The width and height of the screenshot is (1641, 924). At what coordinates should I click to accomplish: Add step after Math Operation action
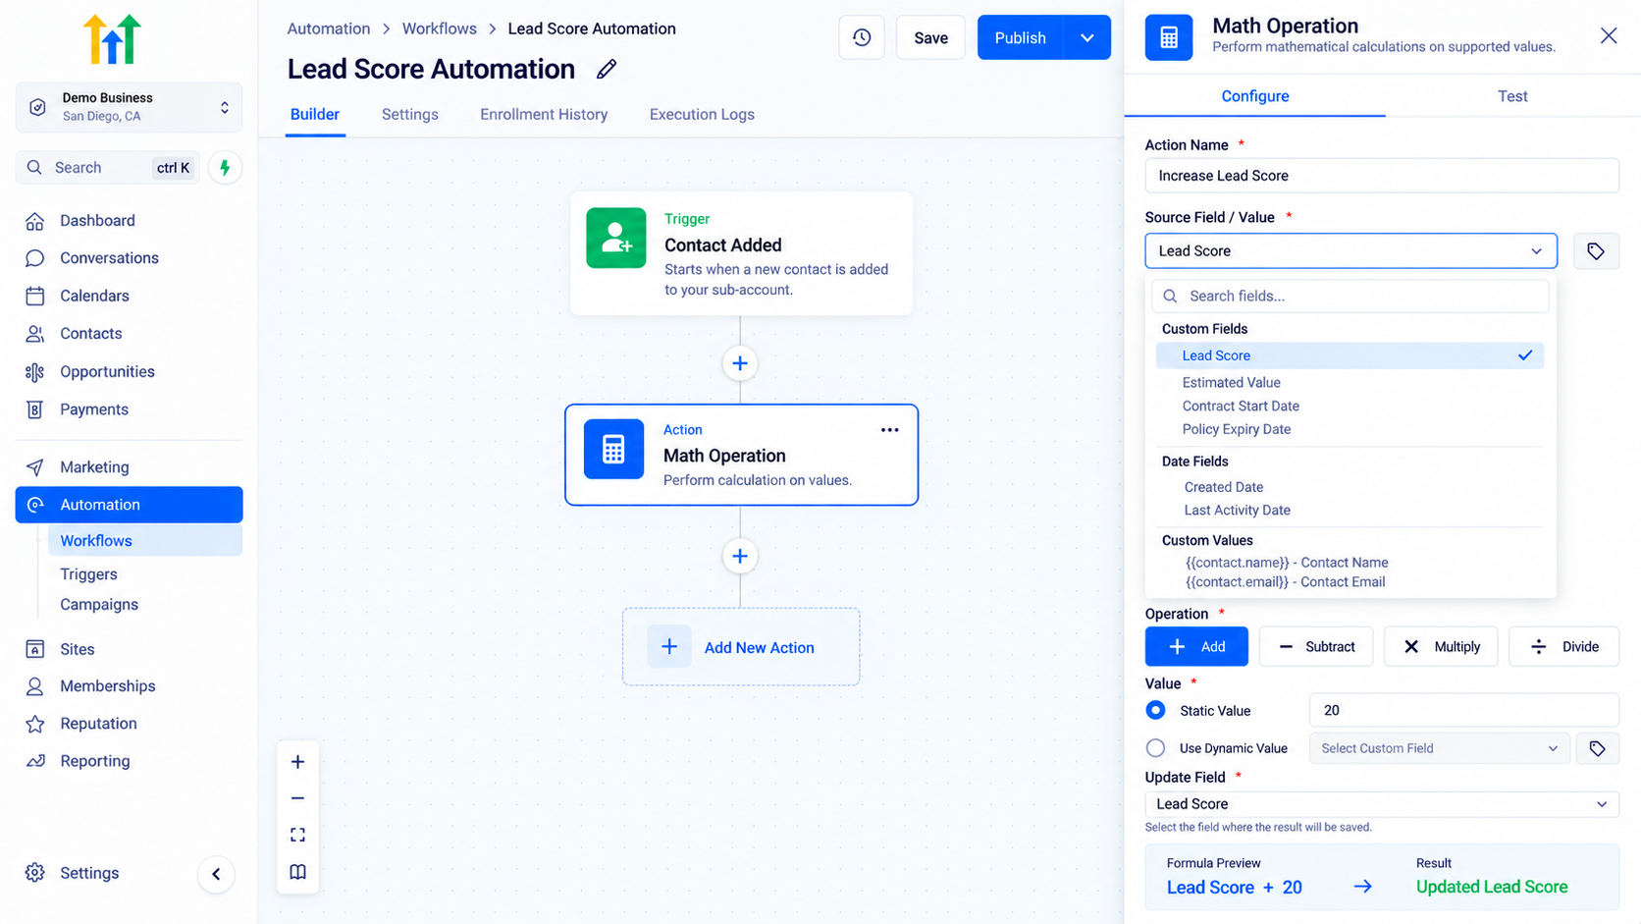pyautogui.click(x=740, y=556)
